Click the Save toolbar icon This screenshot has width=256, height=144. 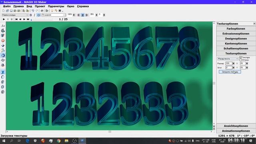11,11
